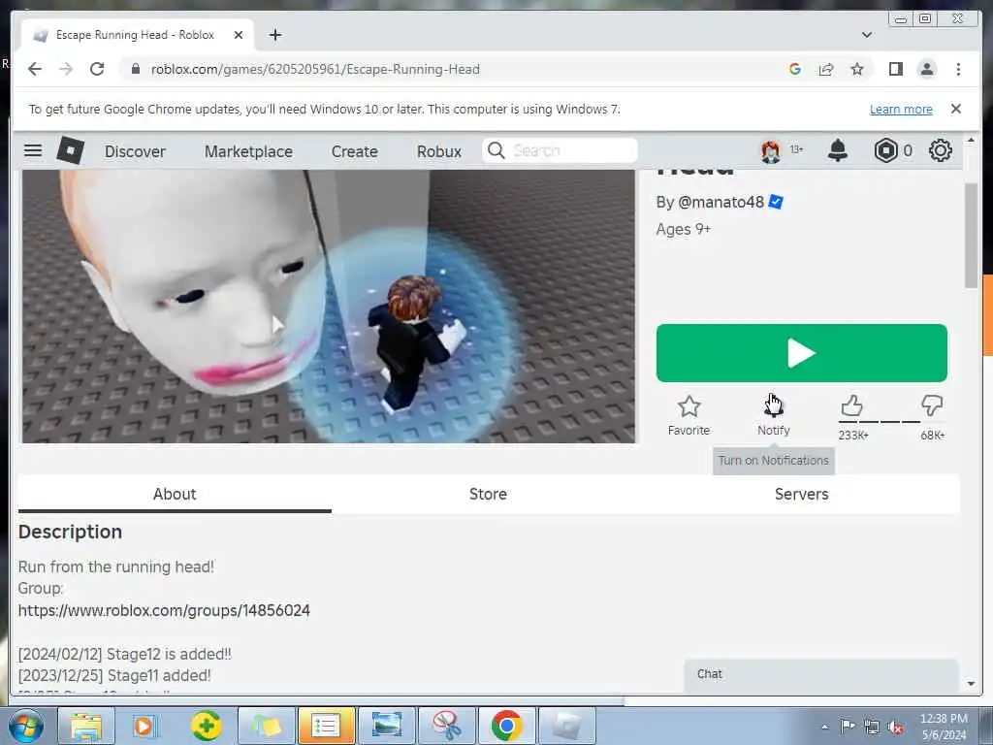The height and width of the screenshot is (745, 993).
Task: Expand the Chrome tab search dropdown
Action: [x=866, y=35]
